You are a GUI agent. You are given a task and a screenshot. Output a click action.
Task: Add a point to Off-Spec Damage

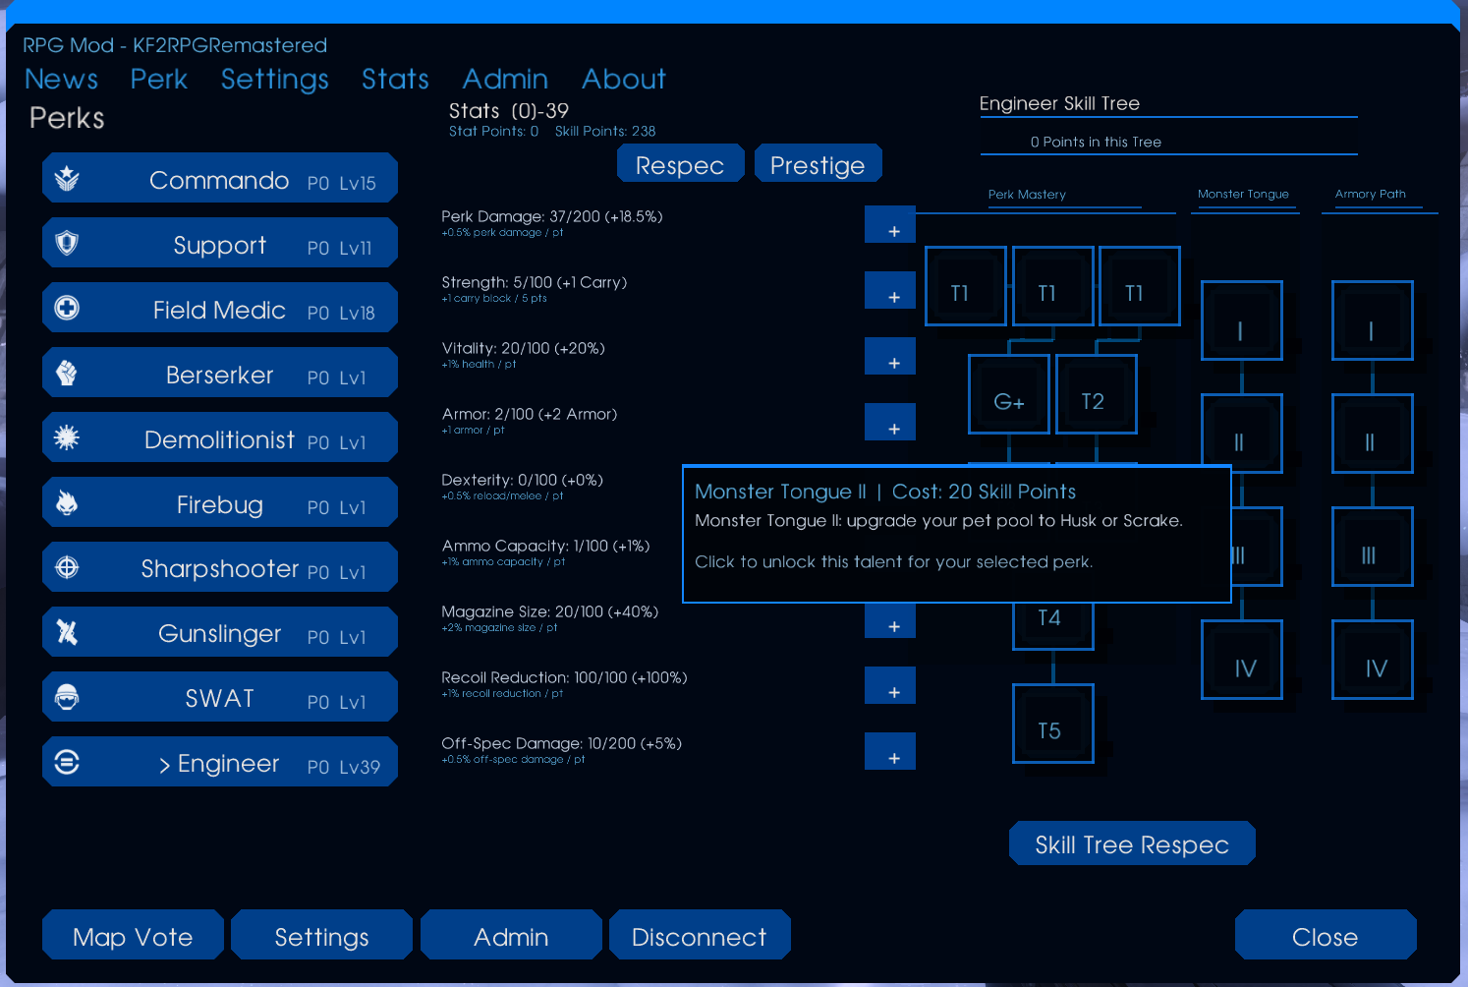click(x=890, y=752)
